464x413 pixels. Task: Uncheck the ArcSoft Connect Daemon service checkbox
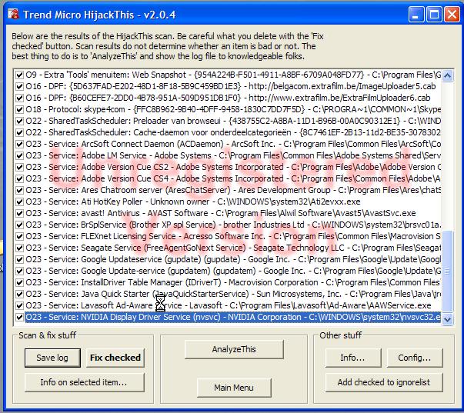(x=19, y=144)
